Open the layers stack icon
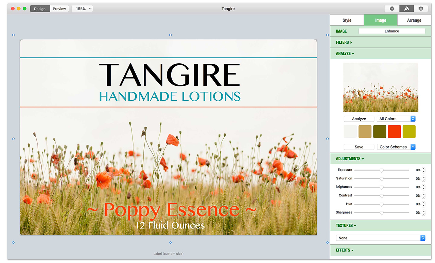 421,9
